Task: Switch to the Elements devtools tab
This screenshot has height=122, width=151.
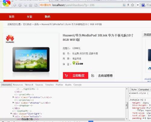Action: point(7,85)
